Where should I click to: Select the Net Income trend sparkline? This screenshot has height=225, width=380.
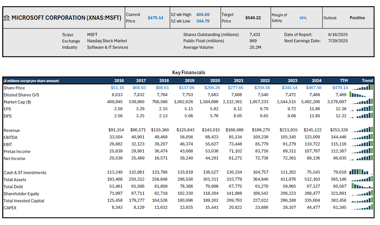coord(361,158)
